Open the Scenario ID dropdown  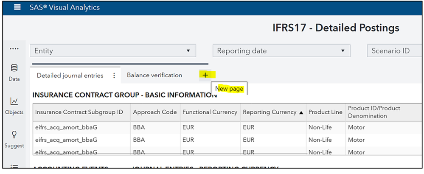[395, 51]
